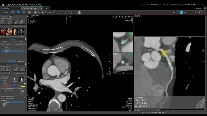Screen dimensions: 207x116
Task: Open the Organ tool dropdown arrow
Action: click(13, 22)
